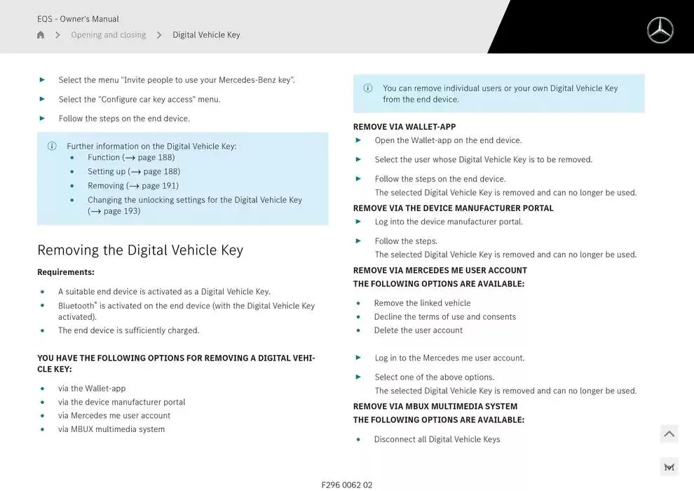Click the footer code F296 0062 02
Viewport: 694px width, 491px height.
point(347,484)
